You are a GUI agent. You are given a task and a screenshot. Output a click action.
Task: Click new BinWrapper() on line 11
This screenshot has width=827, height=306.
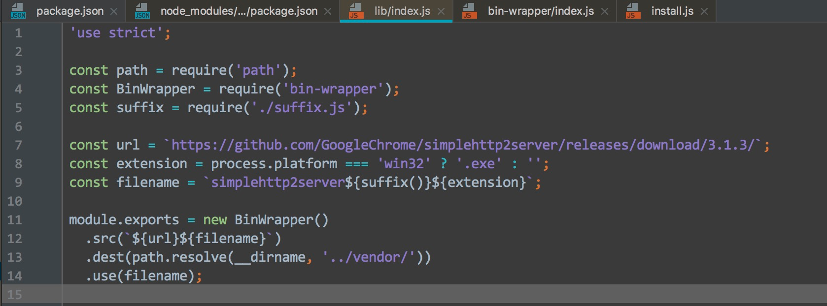(x=266, y=220)
